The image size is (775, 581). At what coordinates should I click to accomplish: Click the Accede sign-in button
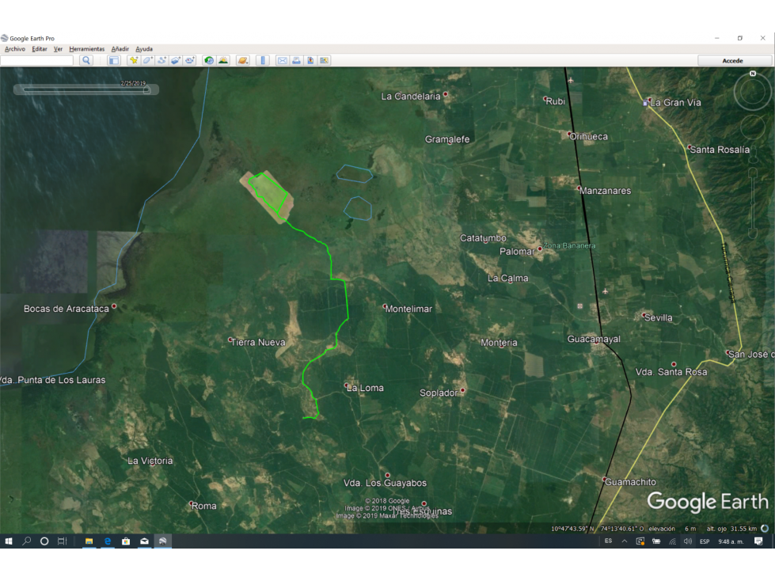pyautogui.click(x=733, y=60)
